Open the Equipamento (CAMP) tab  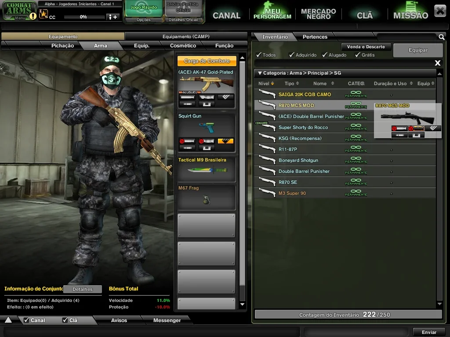pyautogui.click(x=186, y=36)
